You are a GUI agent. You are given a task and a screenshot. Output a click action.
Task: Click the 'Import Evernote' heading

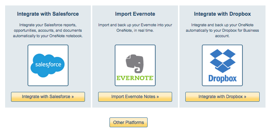pos(135,14)
